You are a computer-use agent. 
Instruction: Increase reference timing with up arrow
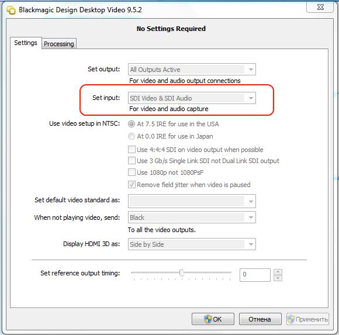click(278, 272)
